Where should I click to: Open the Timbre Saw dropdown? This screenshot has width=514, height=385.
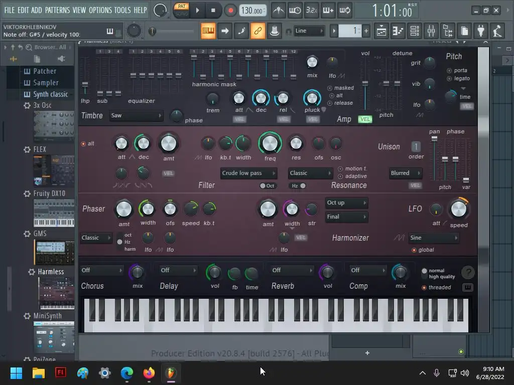[136, 116]
